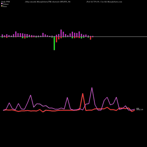Viewport: 147px width, 147px height.
Task: Click the price value label at line end
Action: [140, 110]
